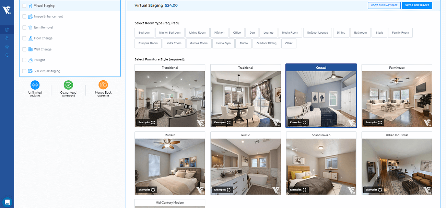Open the live chat bubble
Screen dimensions: 446x208
coord(7,202)
